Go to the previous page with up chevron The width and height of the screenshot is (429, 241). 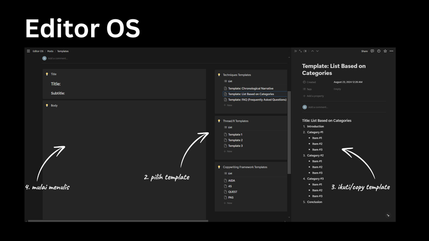(313, 51)
